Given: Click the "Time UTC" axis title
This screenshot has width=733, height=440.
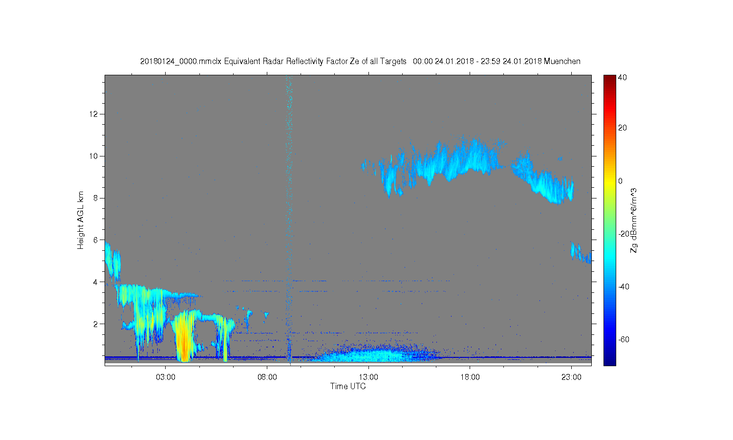Looking at the screenshot, I should click(x=348, y=386).
